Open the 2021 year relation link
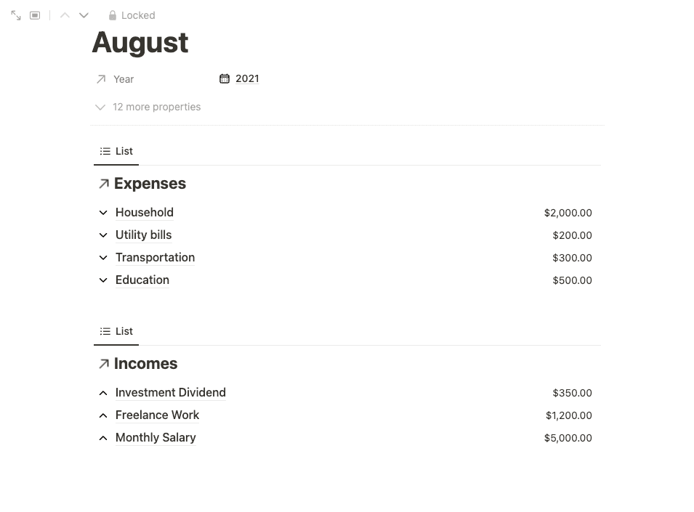 click(x=247, y=78)
